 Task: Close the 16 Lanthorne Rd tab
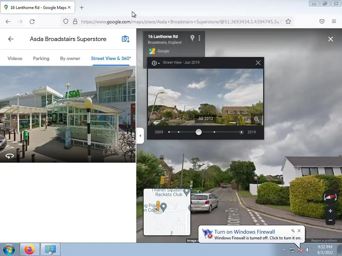(69, 7)
